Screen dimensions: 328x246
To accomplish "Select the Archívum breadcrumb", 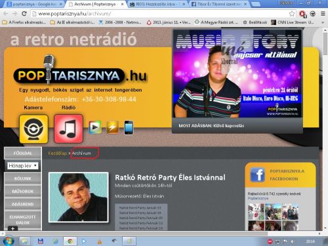I will [x=81, y=153].
